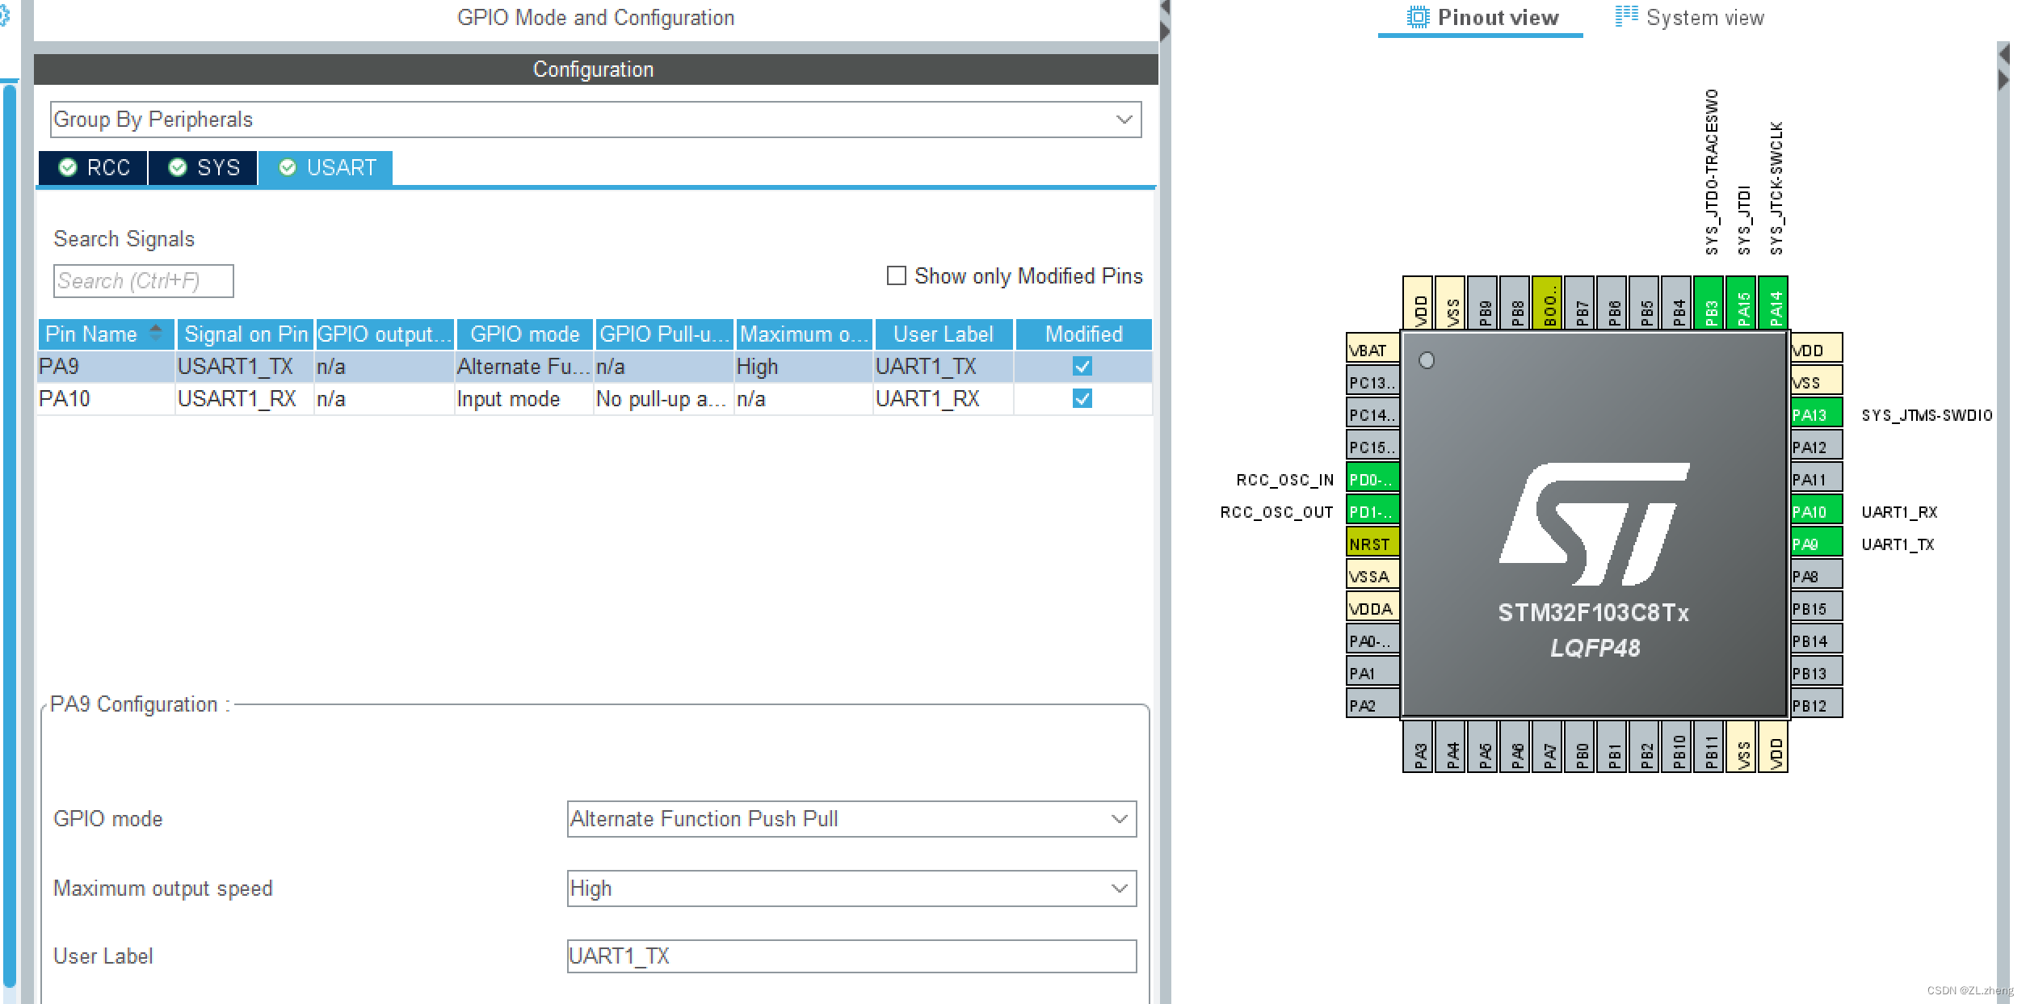2026x1004 pixels.
Task: Switch to the SYS tab
Action: pos(204,168)
